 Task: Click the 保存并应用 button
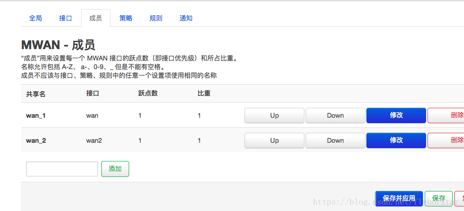pos(399,199)
